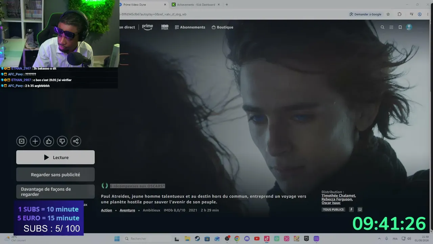Screen dimensions: 433x244
Task: Expand Davantage de façons de regarder
Action: click(55, 192)
